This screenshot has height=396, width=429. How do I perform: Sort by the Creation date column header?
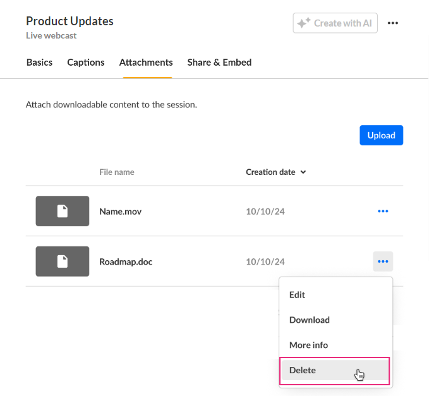point(270,172)
